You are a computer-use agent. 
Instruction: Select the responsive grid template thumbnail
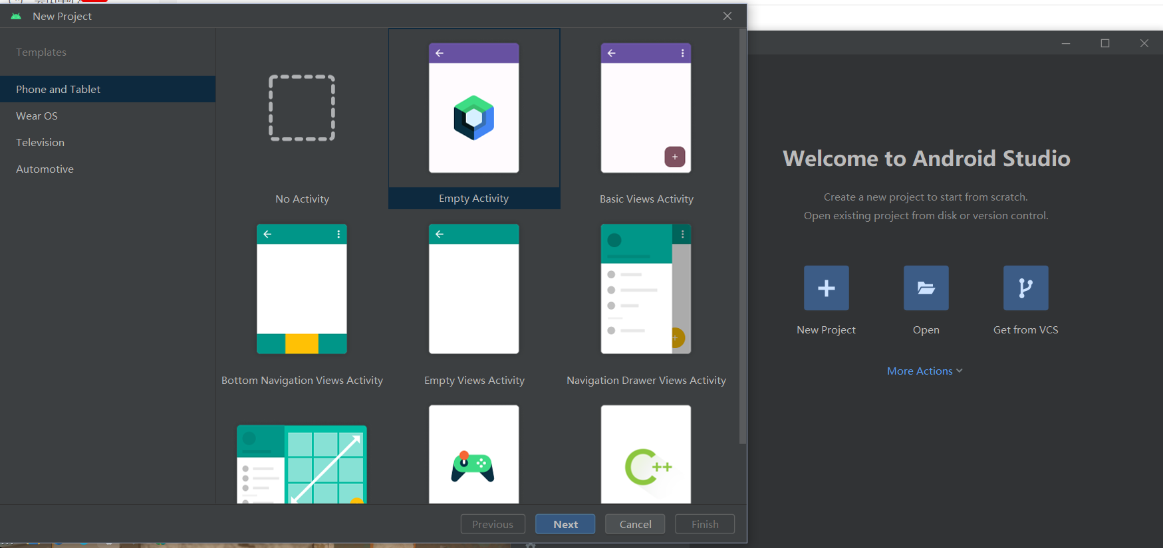[302, 464]
